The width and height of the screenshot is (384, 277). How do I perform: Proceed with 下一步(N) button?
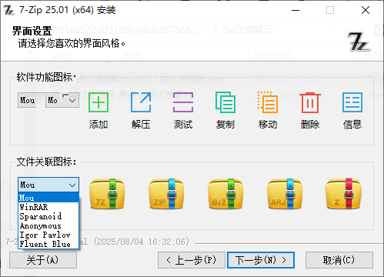[x=261, y=260]
